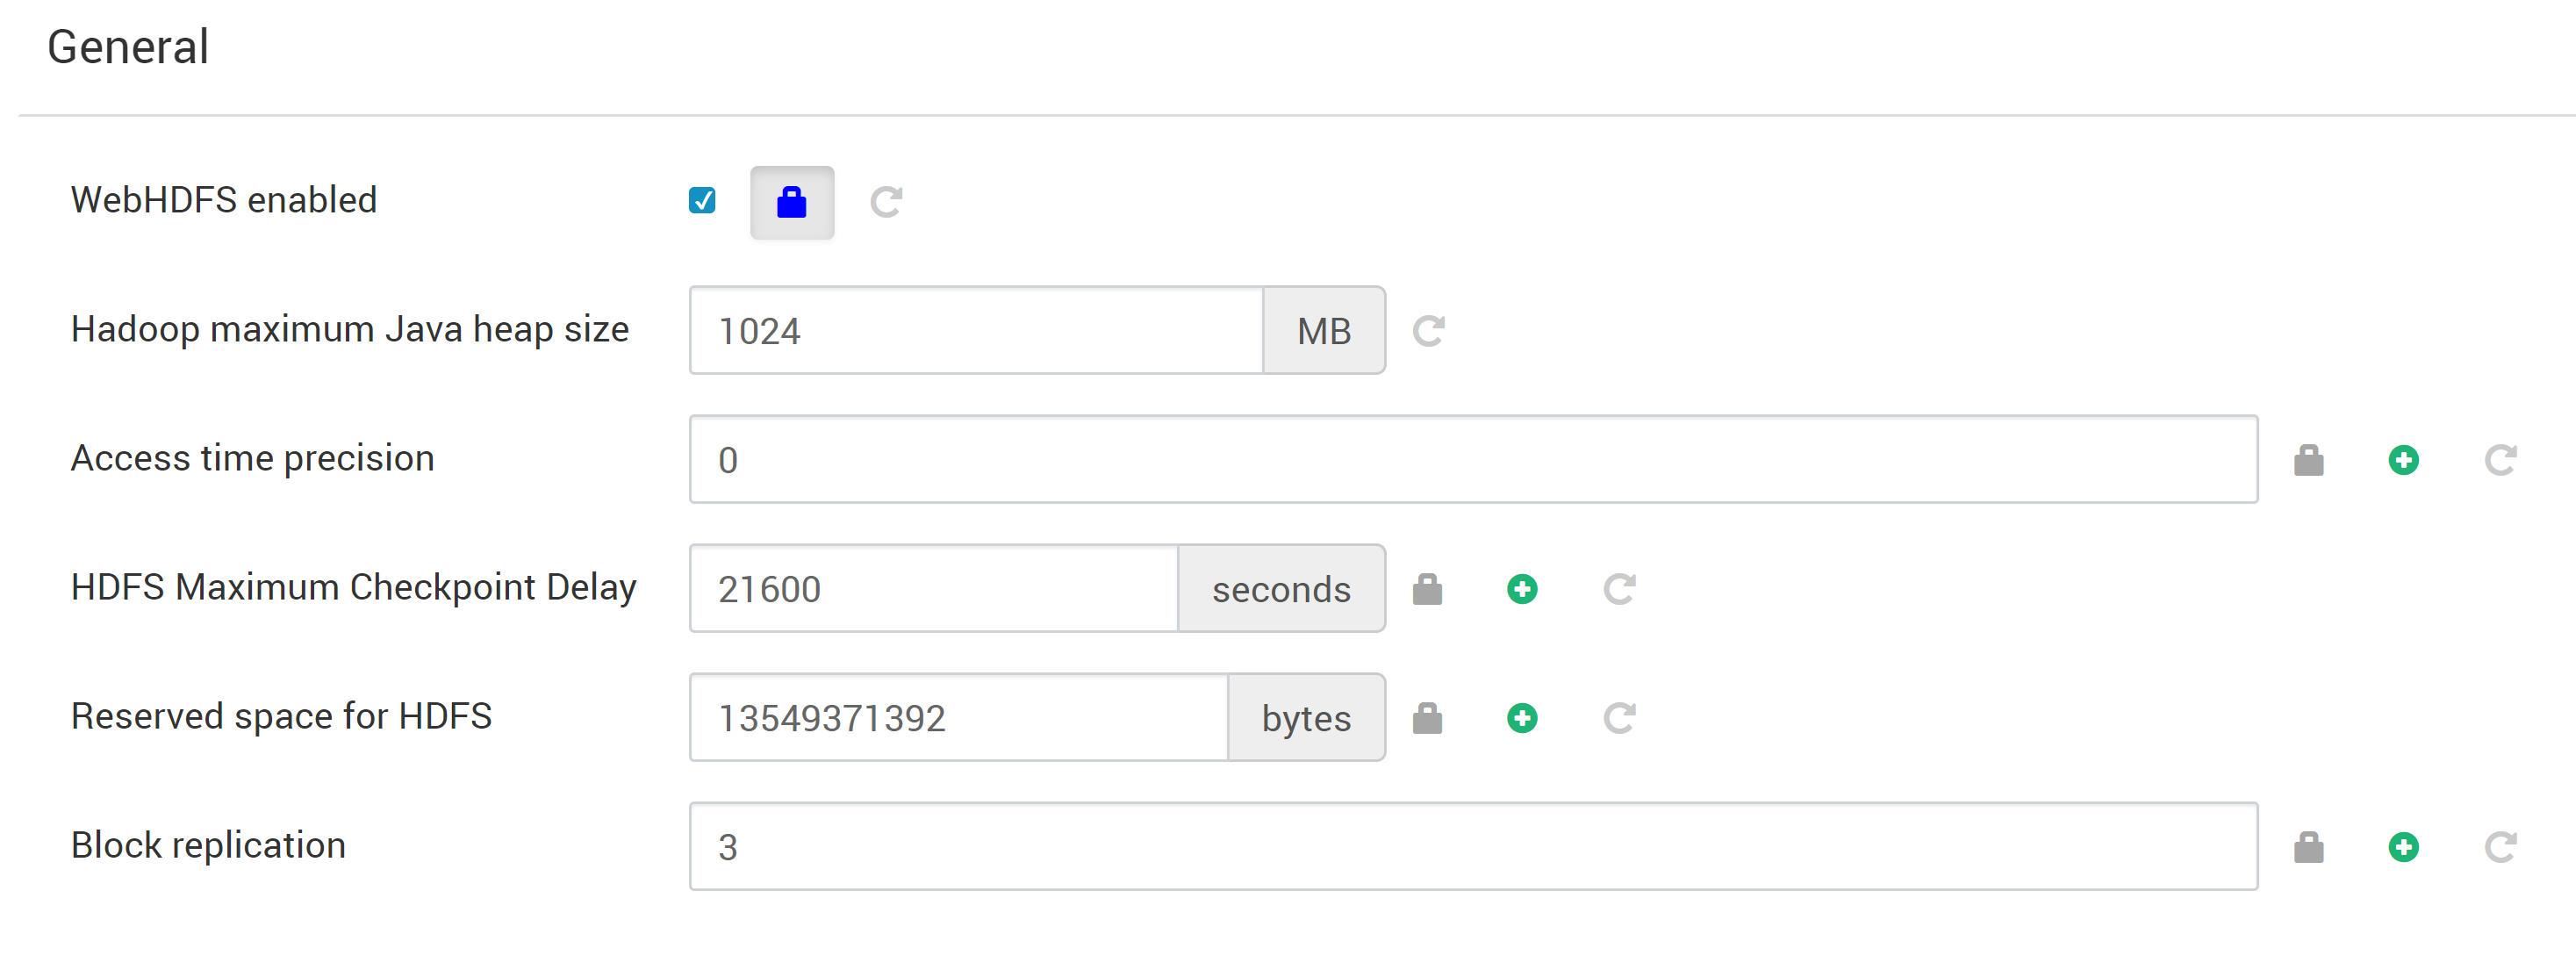The width and height of the screenshot is (2576, 970).
Task: Lock the Block replication setting
Action: coord(2308,847)
